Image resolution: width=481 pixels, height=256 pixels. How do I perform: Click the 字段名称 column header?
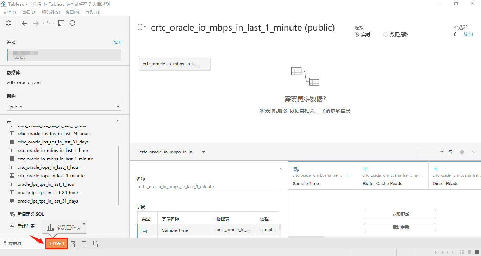point(185,219)
